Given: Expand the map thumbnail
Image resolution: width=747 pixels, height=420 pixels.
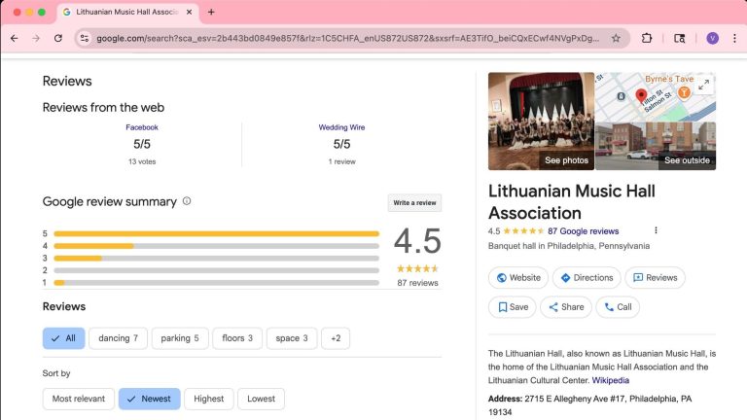Looking at the screenshot, I should tap(703, 85).
